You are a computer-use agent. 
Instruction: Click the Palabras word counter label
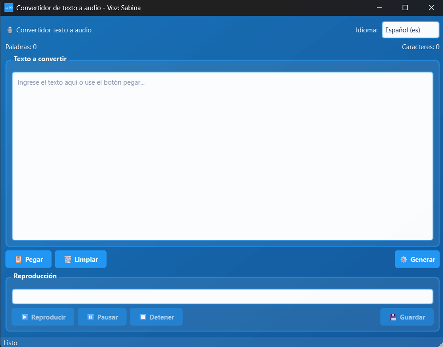tap(21, 47)
